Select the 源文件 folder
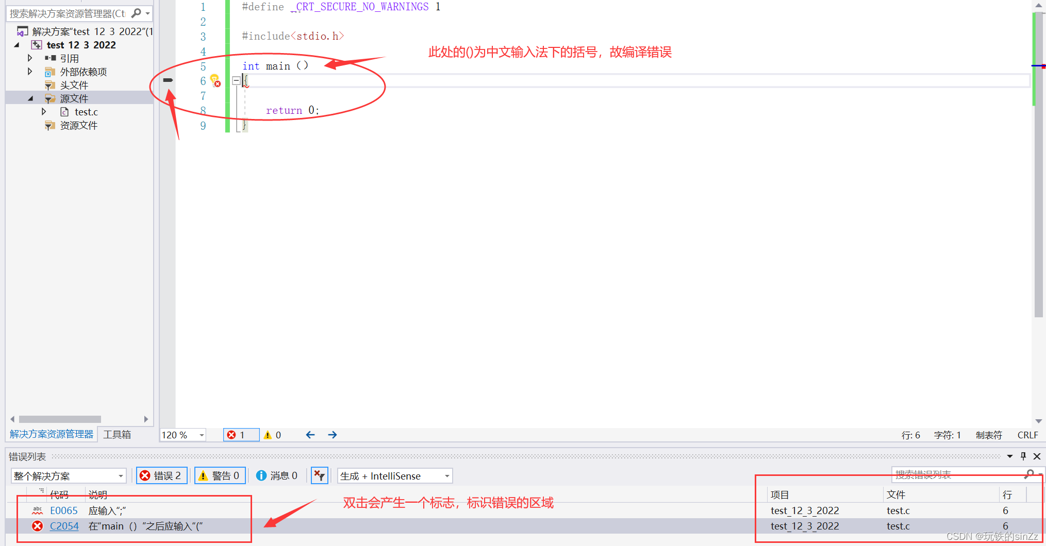 tap(74, 98)
